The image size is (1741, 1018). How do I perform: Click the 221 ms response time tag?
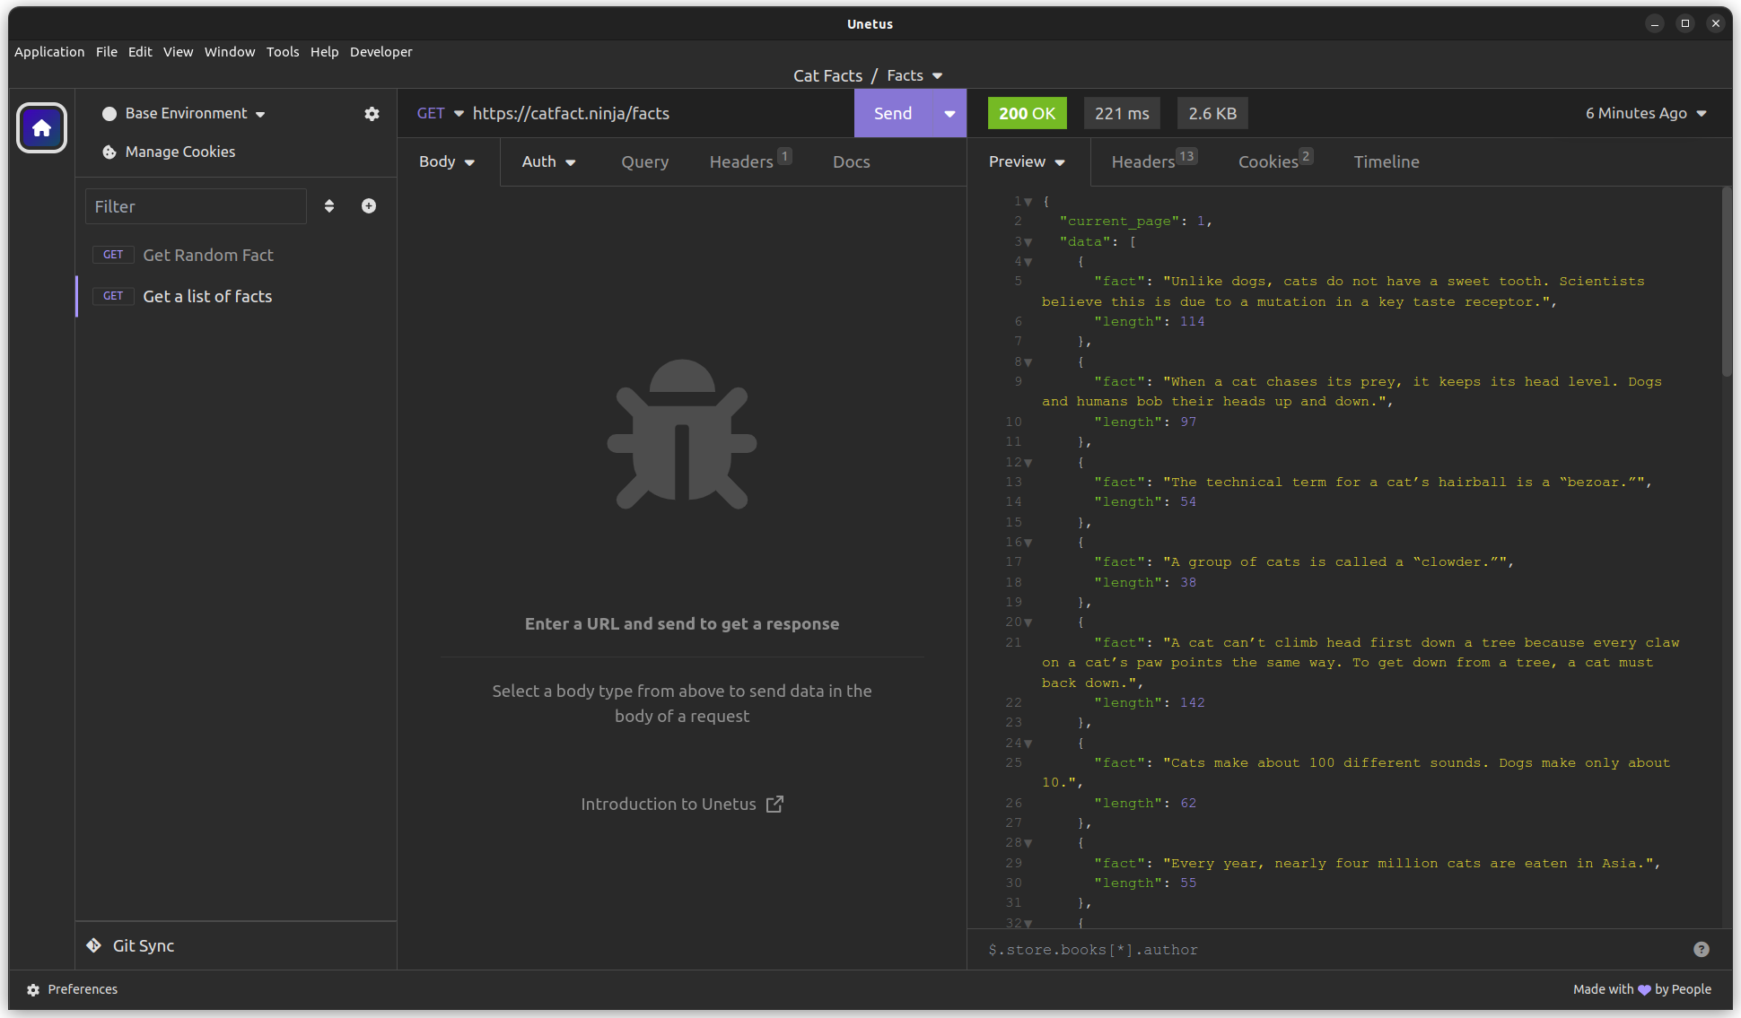1122,113
